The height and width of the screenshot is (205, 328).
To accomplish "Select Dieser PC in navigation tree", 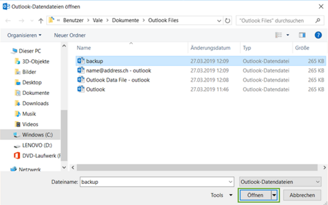I will pos(30,51).
